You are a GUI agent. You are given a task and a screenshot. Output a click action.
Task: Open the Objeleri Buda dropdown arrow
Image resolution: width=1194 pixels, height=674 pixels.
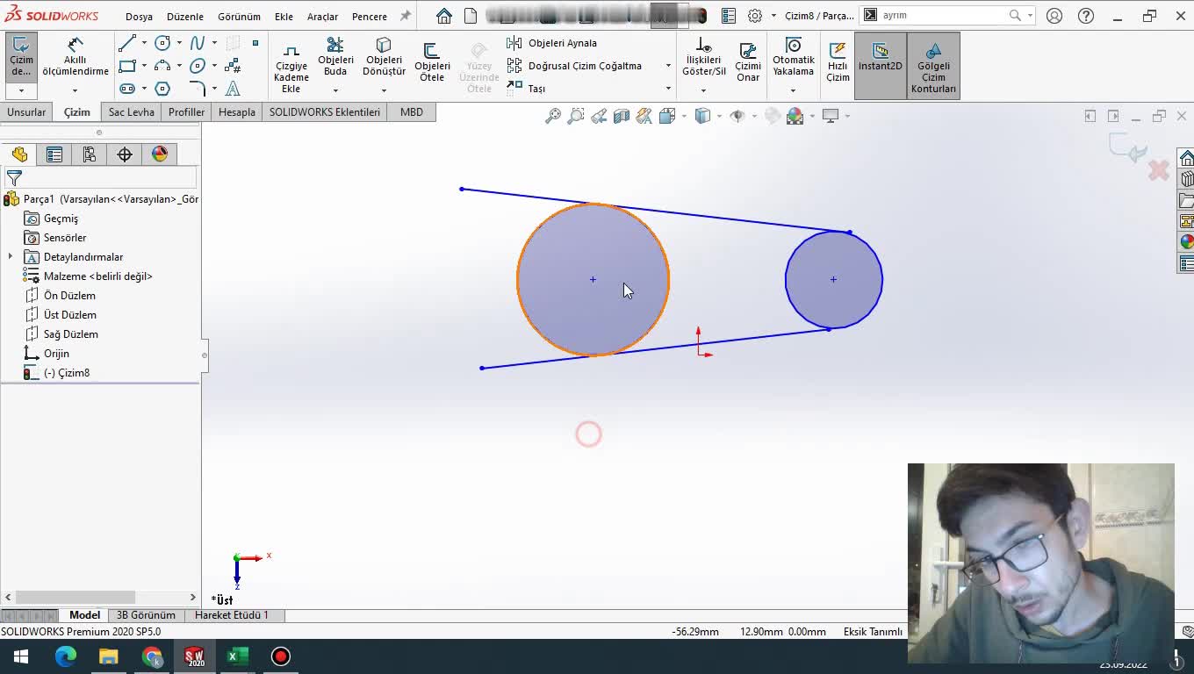pos(335,90)
